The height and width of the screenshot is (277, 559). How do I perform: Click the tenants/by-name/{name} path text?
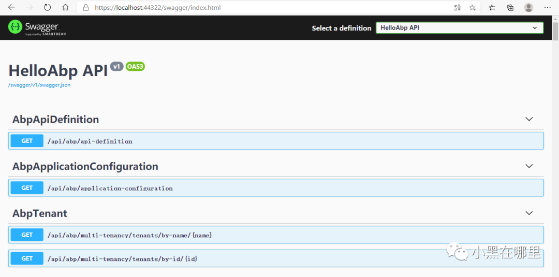coord(130,235)
